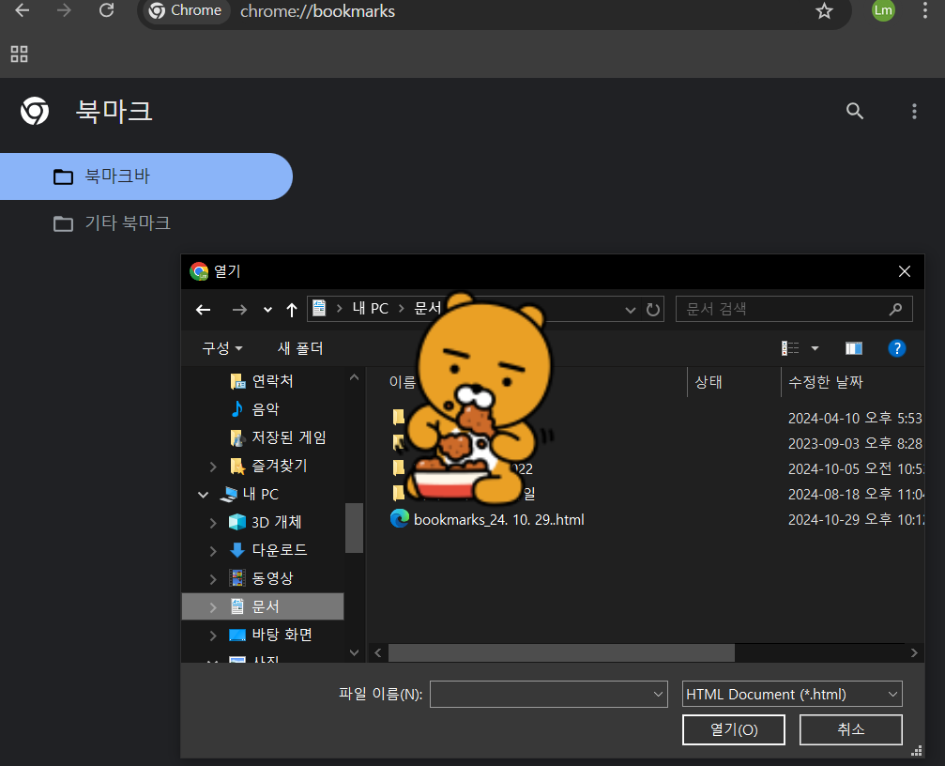Collapse the 내 PC tree node
Viewport: 945px width, 766px height.
[x=203, y=495]
